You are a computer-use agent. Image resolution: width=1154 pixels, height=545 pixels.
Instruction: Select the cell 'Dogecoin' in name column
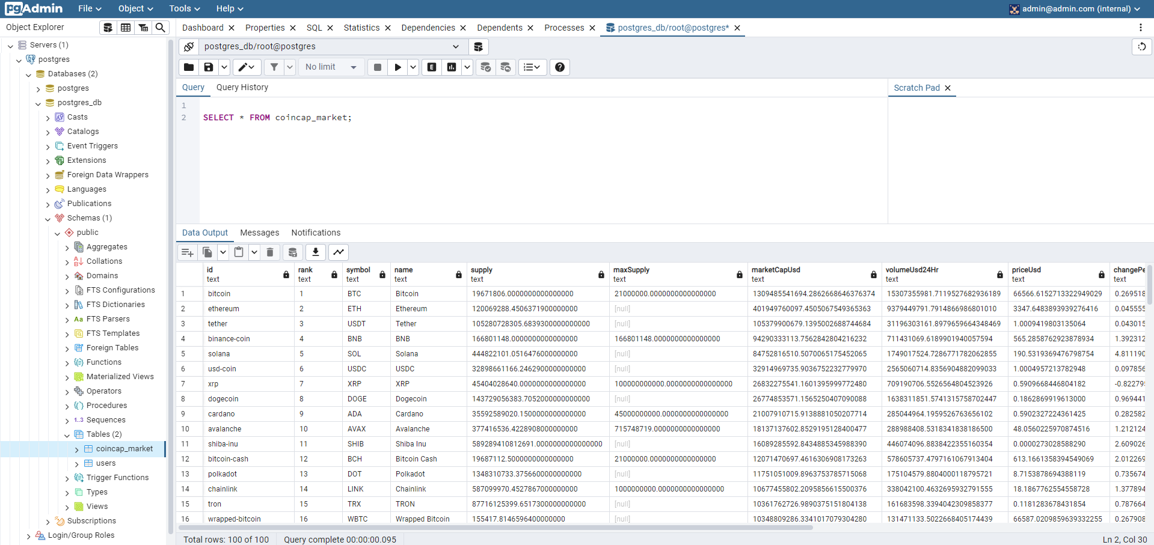click(x=429, y=399)
